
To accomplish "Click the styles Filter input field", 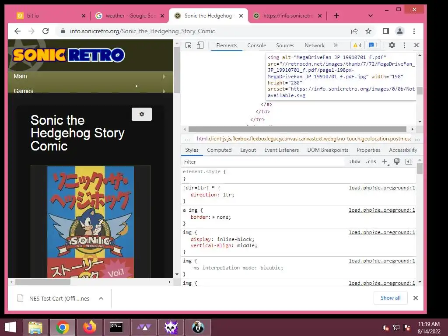I will pyautogui.click(x=263, y=162).
